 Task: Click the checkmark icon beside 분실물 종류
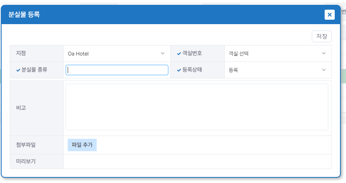[x=18, y=70]
